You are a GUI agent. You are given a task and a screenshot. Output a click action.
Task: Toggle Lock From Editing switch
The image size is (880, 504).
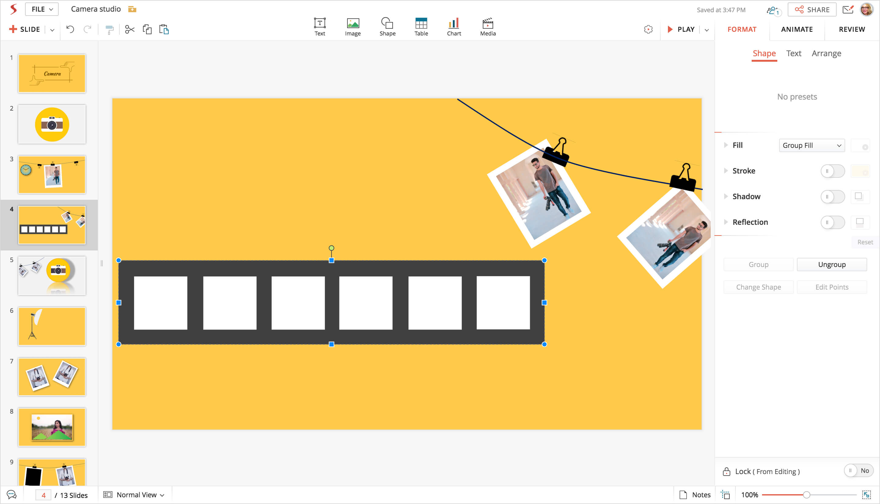pyautogui.click(x=858, y=470)
